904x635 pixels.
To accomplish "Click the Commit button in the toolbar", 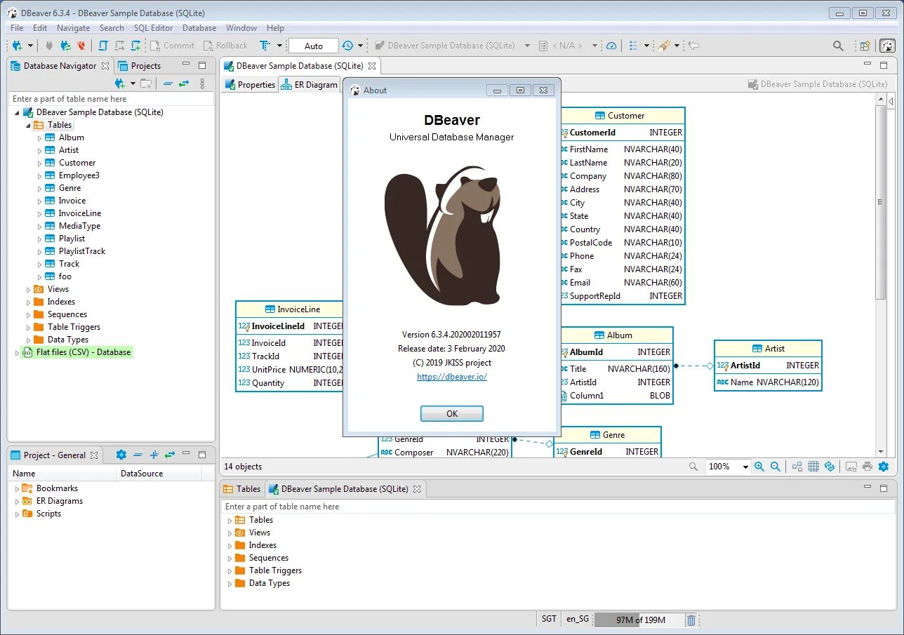I will tap(173, 46).
